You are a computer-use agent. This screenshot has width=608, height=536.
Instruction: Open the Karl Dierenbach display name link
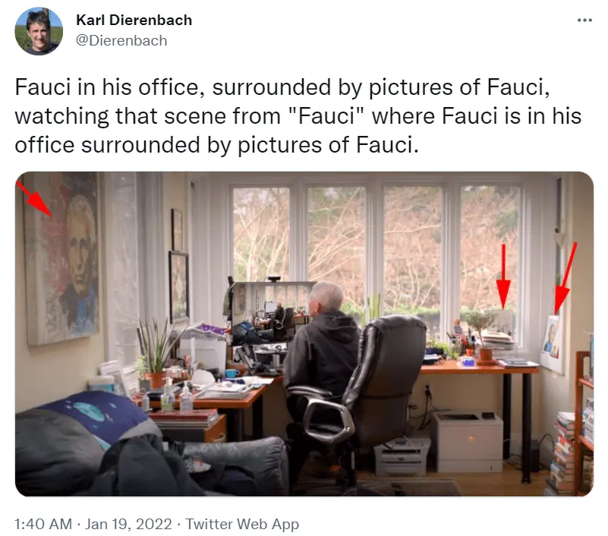pyautogui.click(x=134, y=20)
